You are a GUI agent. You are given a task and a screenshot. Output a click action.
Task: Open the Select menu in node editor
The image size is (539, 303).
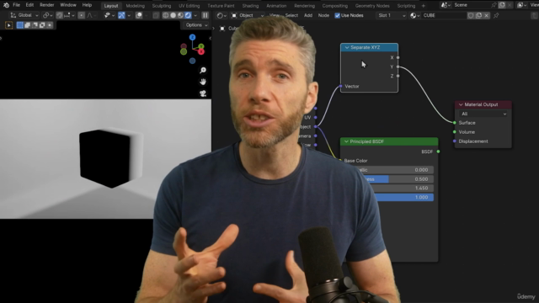(x=291, y=15)
